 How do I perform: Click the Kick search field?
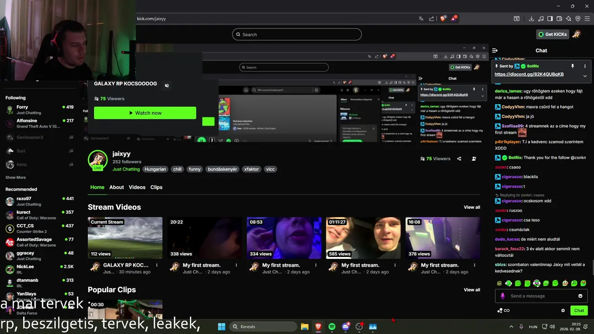click(297, 34)
